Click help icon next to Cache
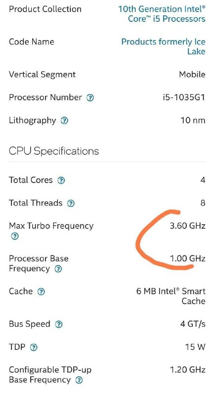The image size is (214, 396). coord(41,292)
